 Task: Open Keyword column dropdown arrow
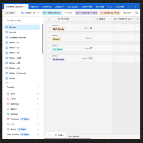(x=92, y=19)
